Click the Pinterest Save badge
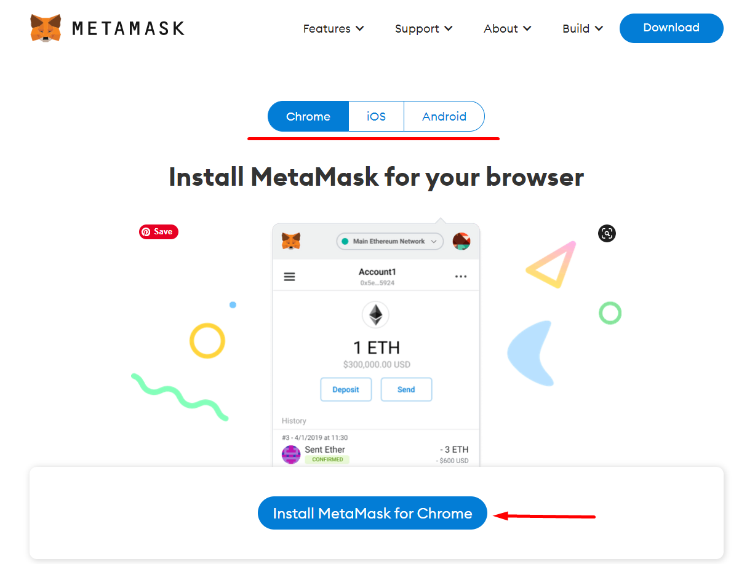Viewport: 747px width, 564px height. (x=159, y=232)
